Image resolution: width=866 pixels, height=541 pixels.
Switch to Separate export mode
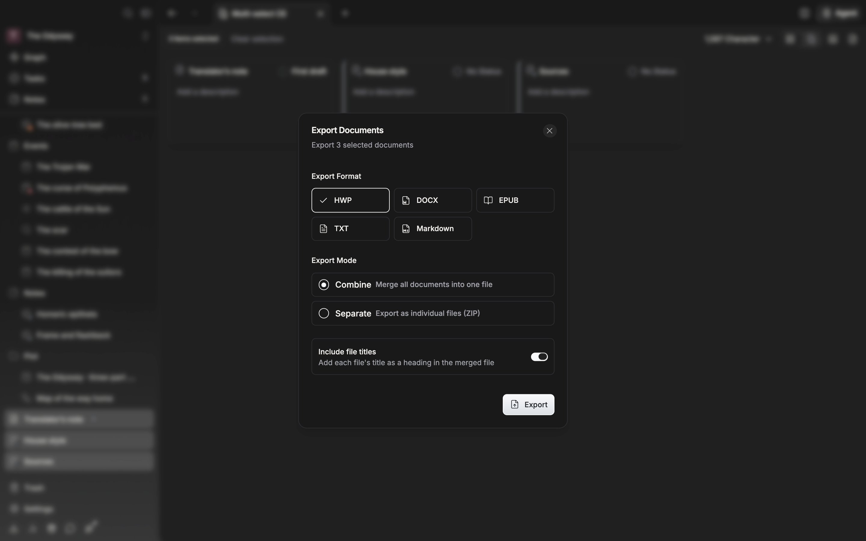coord(433,313)
